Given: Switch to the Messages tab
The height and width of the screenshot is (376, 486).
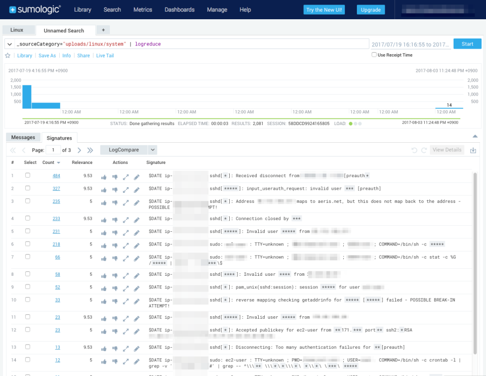Looking at the screenshot, I should point(23,137).
